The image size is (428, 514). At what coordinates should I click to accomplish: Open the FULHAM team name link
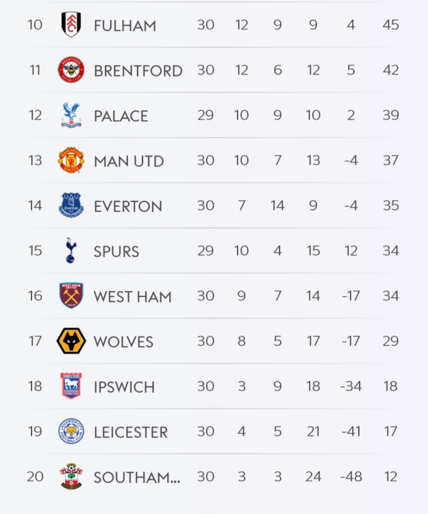tap(125, 26)
